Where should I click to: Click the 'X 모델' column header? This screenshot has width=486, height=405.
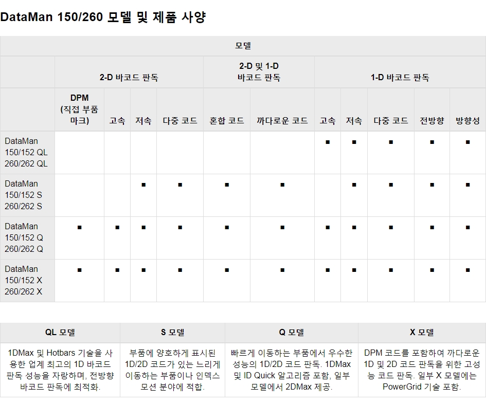point(422,332)
